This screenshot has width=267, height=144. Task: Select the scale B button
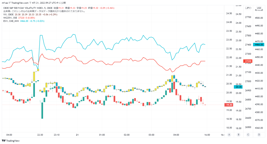(238, 135)
